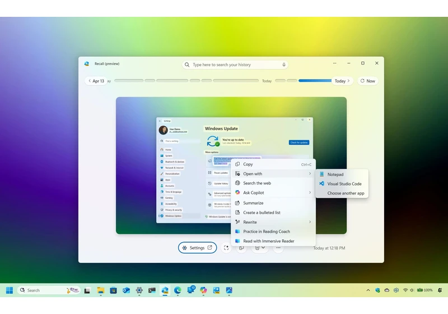Choose Summarize in the context menu
This screenshot has width=448, height=314.
273,203
